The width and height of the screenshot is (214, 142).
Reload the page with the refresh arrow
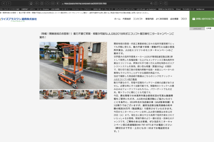(x=151, y=4)
